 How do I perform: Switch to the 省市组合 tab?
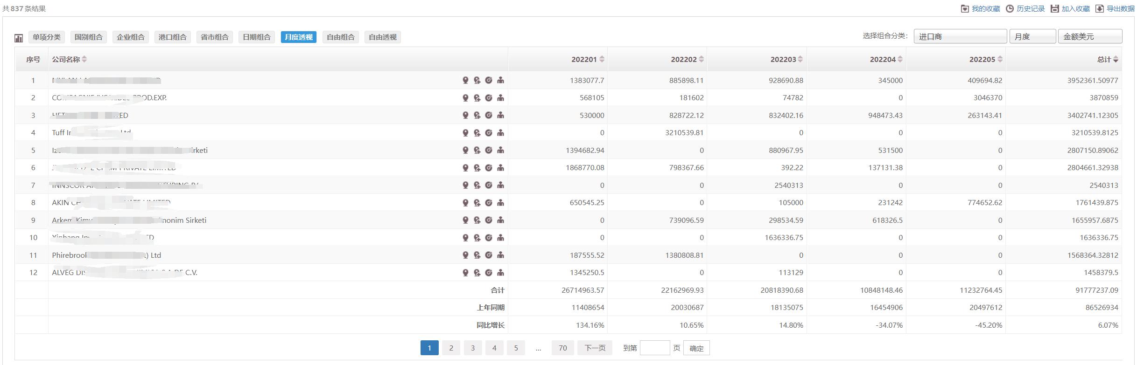215,37
